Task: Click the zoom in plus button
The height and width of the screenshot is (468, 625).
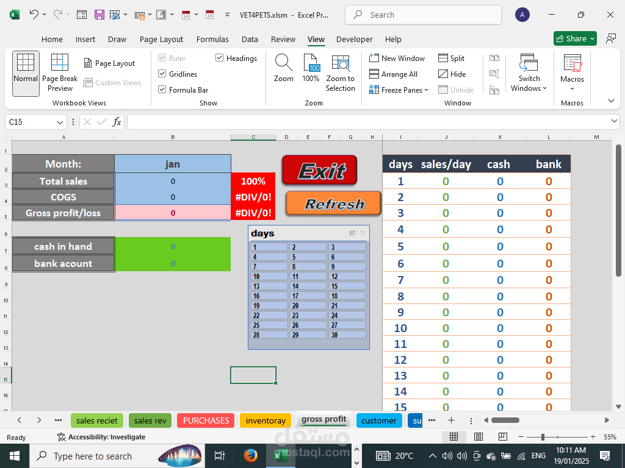Action: 593,437
